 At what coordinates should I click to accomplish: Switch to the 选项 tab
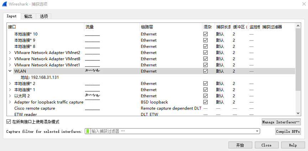[x=44, y=16]
